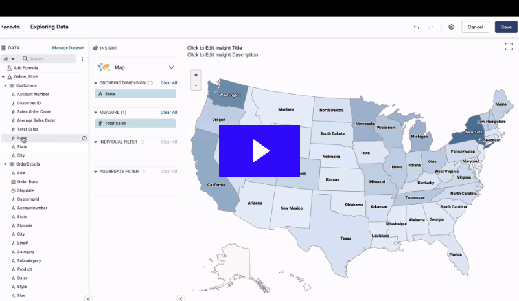Collapse the Grouping Dimension section

tap(96, 83)
